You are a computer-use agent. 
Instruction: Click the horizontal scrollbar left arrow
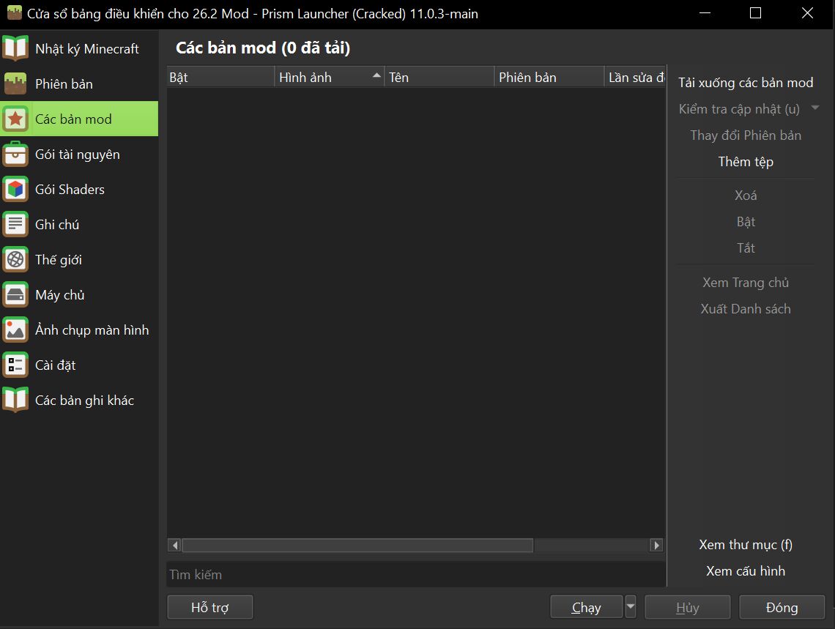pyautogui.click(x=174, y=545)
